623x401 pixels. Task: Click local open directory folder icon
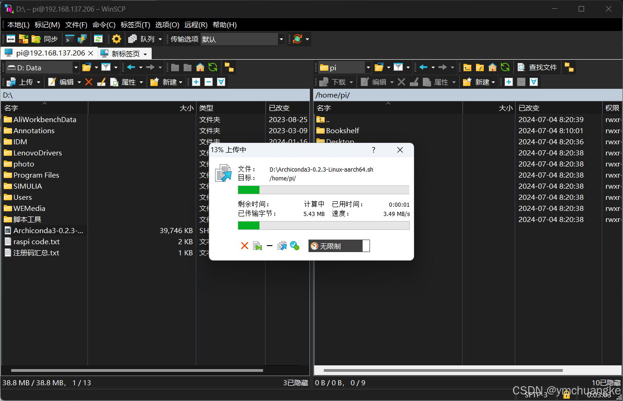(87, 68)
